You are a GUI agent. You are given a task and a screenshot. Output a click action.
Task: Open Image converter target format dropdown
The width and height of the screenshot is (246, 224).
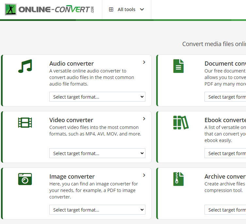pyautogui.click(x=97, y=210)
